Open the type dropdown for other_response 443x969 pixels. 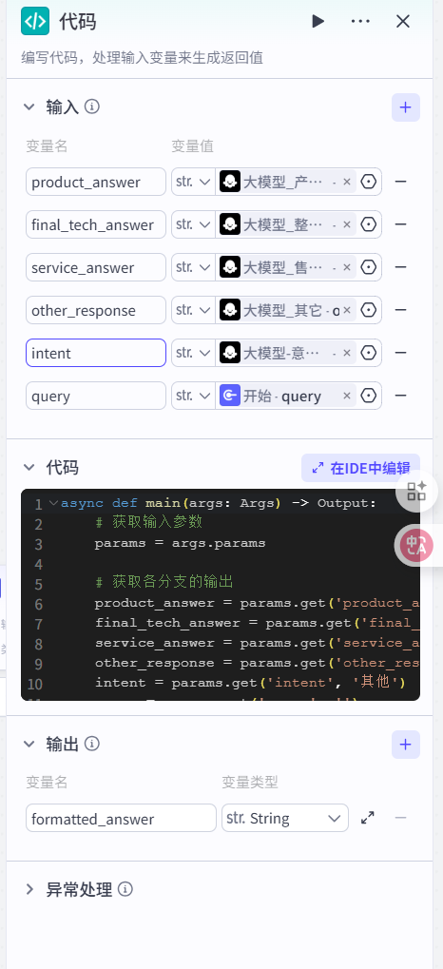(193, 310)
